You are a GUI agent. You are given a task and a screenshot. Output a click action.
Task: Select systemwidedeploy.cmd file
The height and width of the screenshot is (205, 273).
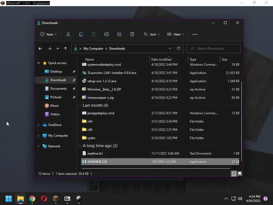160,65
